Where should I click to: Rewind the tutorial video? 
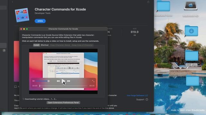58,81
